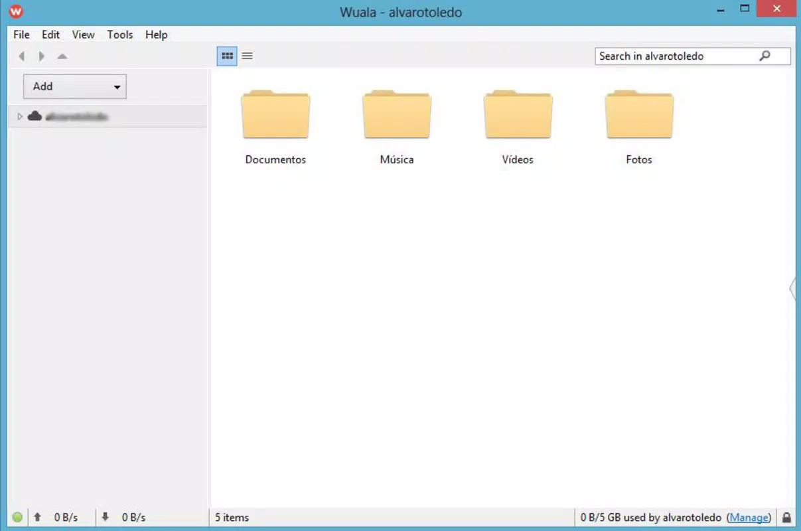
Task: Open the View menu
Action: [83, 35]
